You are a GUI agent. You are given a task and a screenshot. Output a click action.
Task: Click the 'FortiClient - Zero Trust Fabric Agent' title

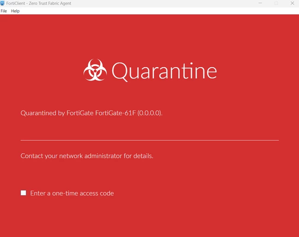click(39, 3)
